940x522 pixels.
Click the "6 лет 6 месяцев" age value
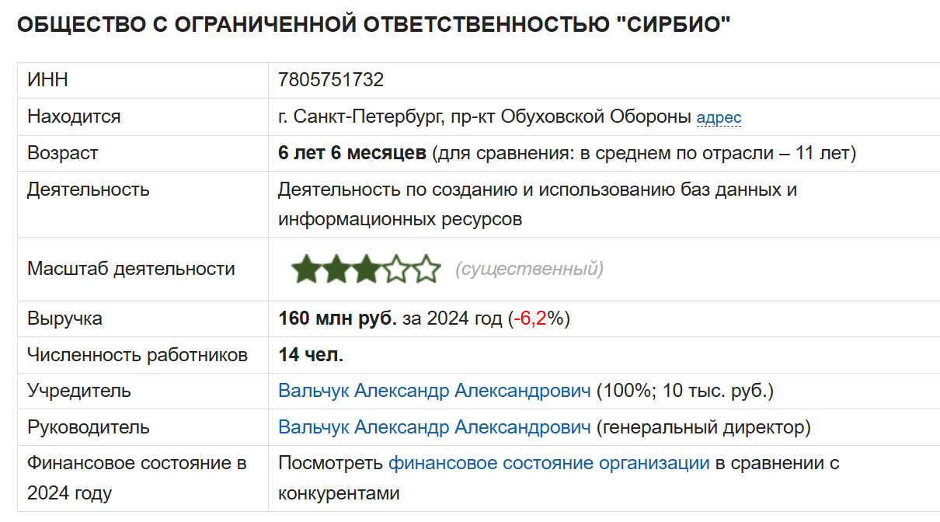(352, 153)
